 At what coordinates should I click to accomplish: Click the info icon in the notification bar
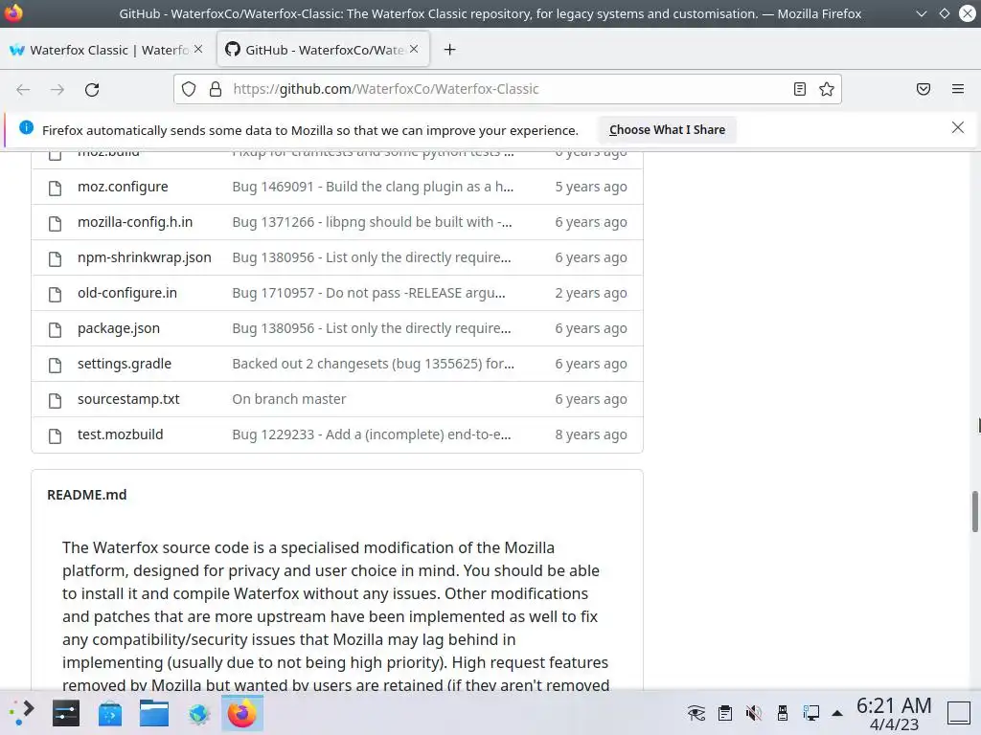26,127
